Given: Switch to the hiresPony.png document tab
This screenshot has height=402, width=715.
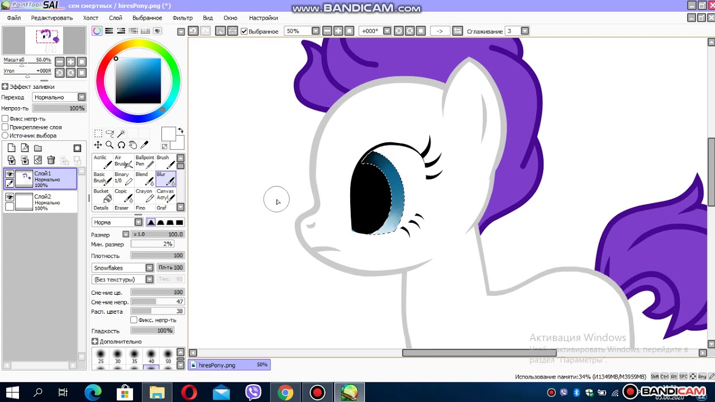Looking at the screenshot, I should click(x=229, y=365).
